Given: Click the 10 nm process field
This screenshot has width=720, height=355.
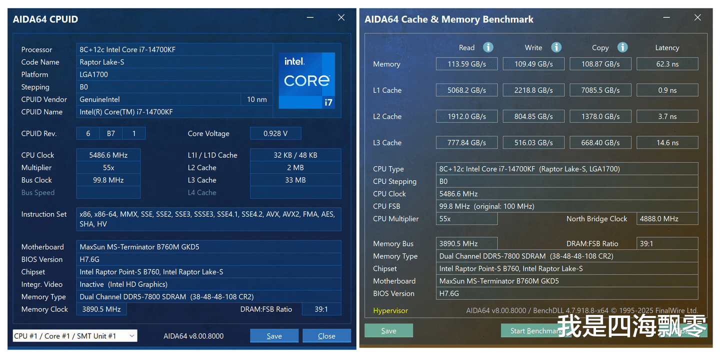Looking at the screenshot, I should point(257,99).
